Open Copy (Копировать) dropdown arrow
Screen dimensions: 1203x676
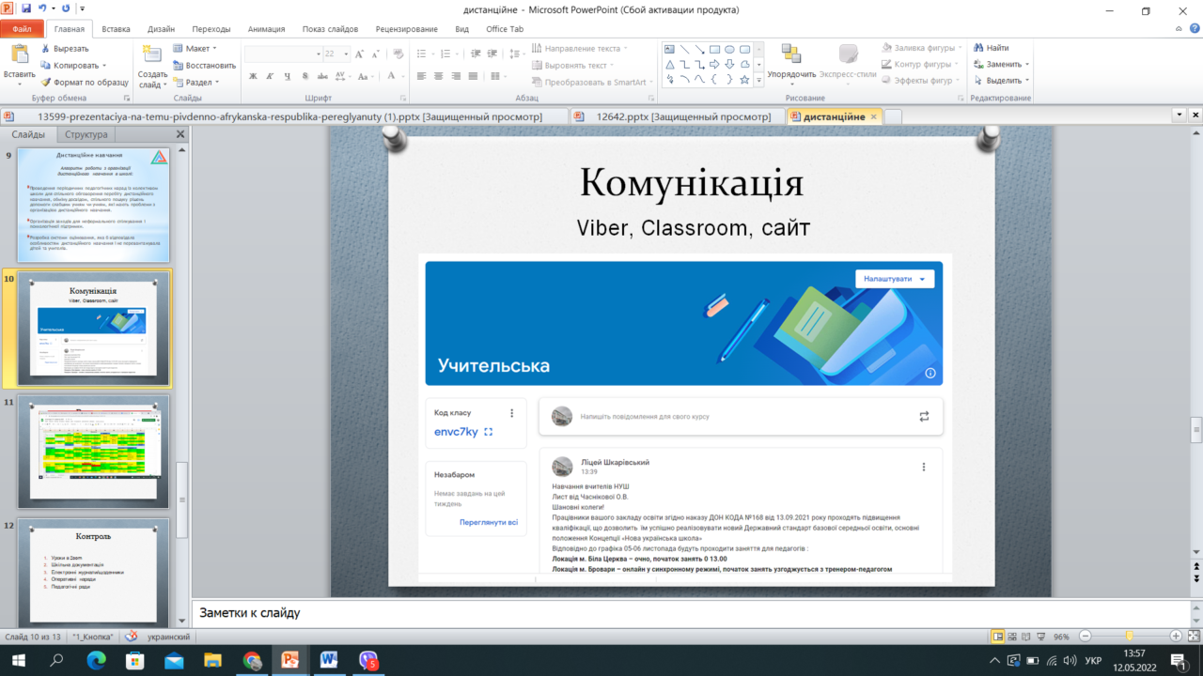point(104,66)
